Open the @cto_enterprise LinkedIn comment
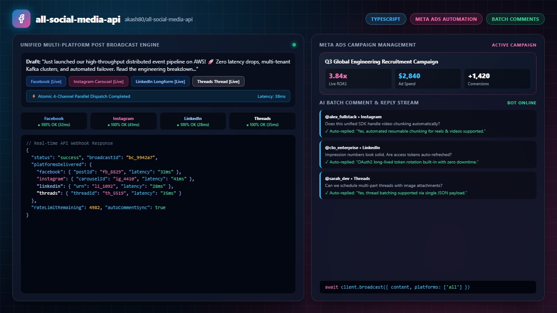This screenshot has width=557, height=313. [428, 155]
